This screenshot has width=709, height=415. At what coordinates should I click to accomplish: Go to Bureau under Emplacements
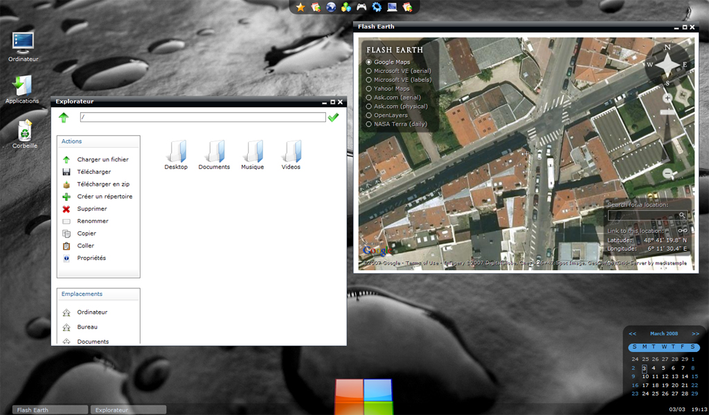(80, 327)
